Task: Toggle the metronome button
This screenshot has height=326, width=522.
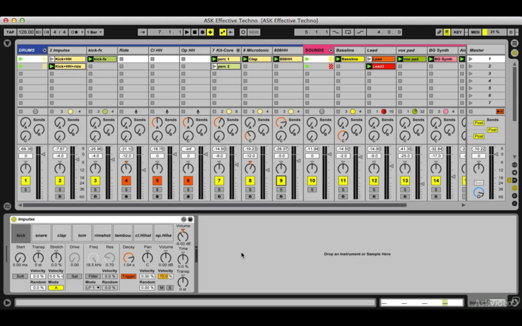Action: pyautogui.click(x=75, y=32)
